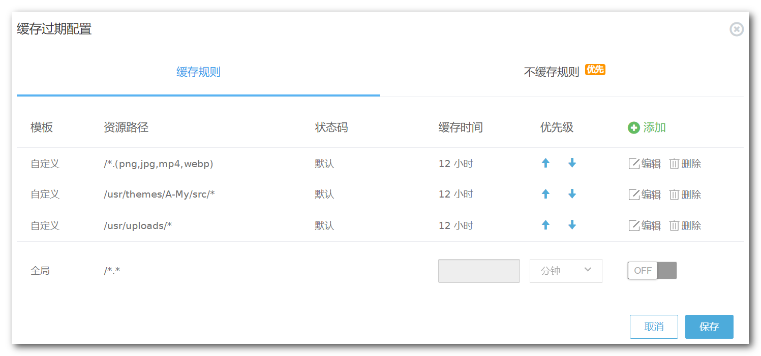Switch to the 不缓存规则 tab
The image size is (761, 356).
click(x=552, y=72)
